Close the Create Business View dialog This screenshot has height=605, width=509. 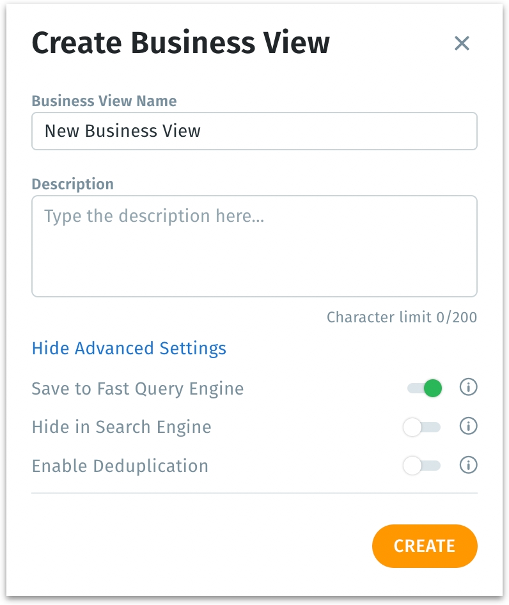462,43
